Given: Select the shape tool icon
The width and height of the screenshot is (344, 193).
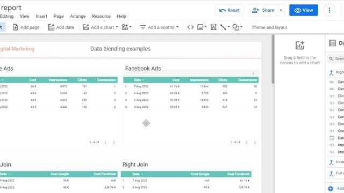Looking at the screenshot, I should pyautogui.click(x=235, y=27).
